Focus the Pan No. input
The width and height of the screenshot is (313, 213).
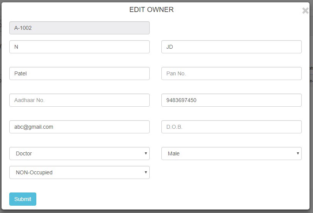[x=231, y=73]
